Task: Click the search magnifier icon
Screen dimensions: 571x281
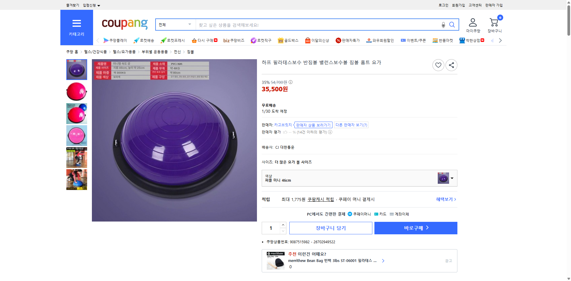Action: coord(452,25)
